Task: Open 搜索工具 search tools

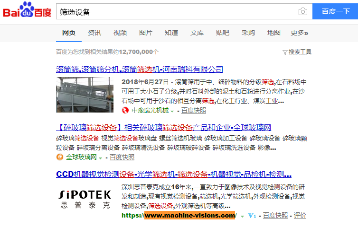Action: [300, 52]
